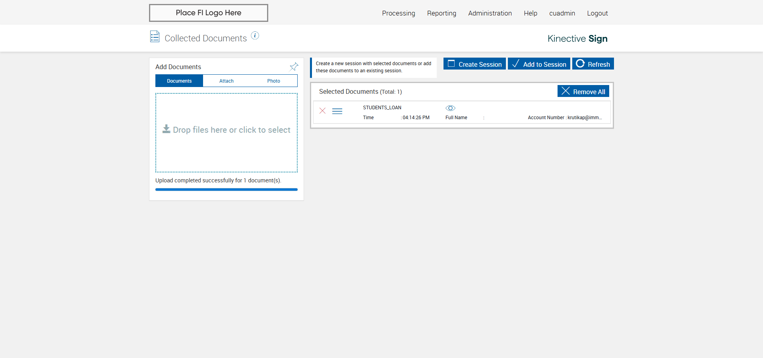
Task: Open the cuadmin user menu
Action: coord(562,13)
